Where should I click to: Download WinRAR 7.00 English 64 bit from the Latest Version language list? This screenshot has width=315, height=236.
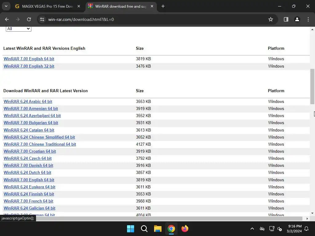point(29,180)
